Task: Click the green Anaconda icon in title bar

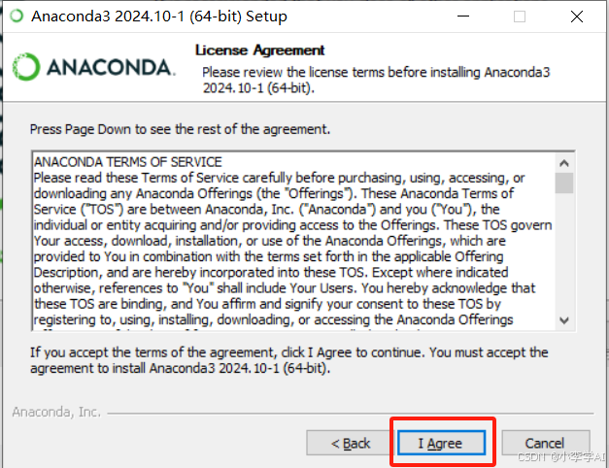Action: pos(17,17)
